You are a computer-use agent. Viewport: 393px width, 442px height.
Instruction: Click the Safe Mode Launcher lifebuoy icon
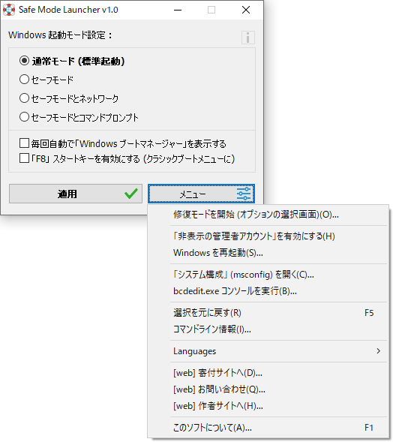9,10
